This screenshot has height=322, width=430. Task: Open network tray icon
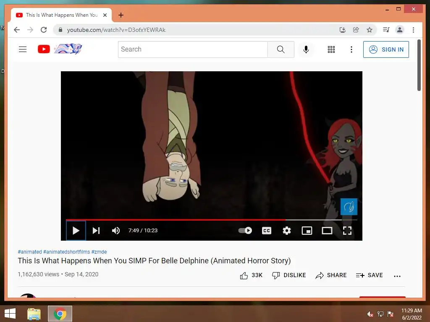[x=380, y=314]
